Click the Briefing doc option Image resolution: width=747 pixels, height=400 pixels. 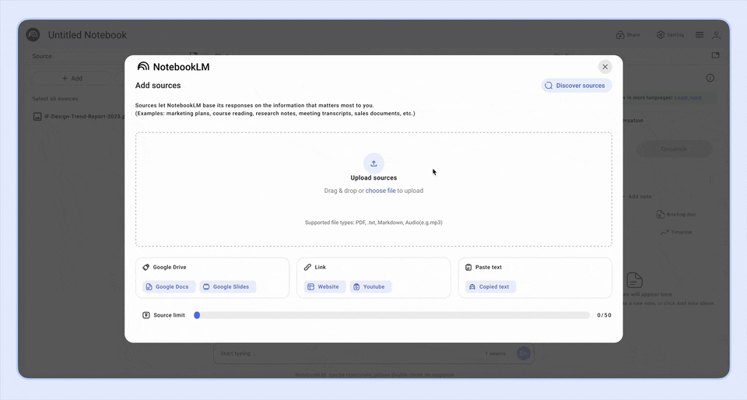676,215
